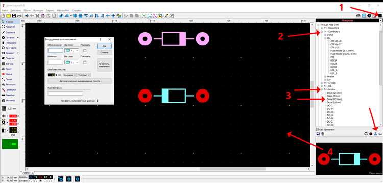Expand the TH - Crystals tree node
Screen dimensions: 383x183
coord(322,83)
